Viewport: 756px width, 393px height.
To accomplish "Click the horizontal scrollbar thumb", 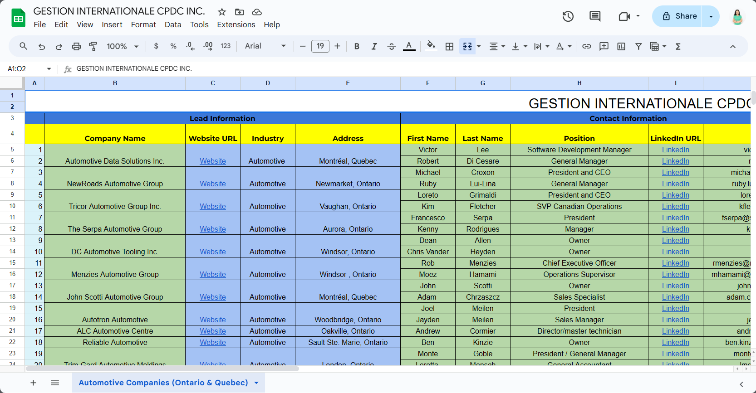I will [x=162, y=369].
